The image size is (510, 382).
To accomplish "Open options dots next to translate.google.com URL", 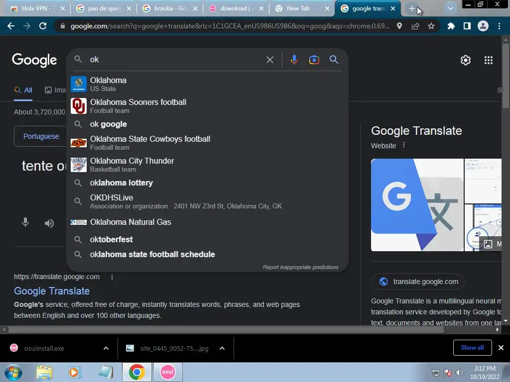I will coord(112,277).
